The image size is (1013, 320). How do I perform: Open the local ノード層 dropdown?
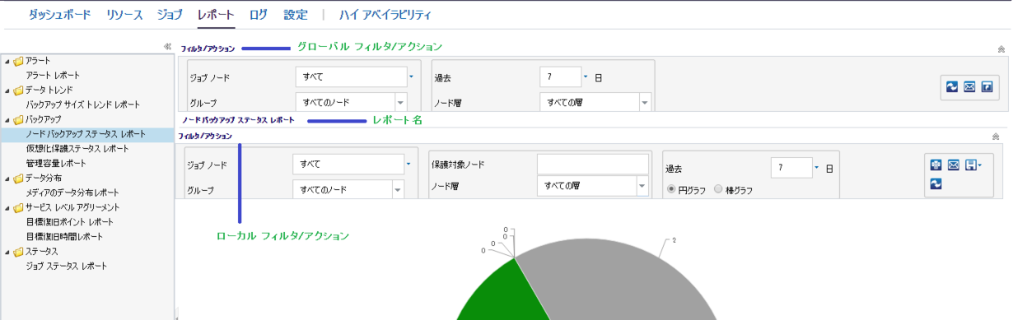click(x=642, y=186)
